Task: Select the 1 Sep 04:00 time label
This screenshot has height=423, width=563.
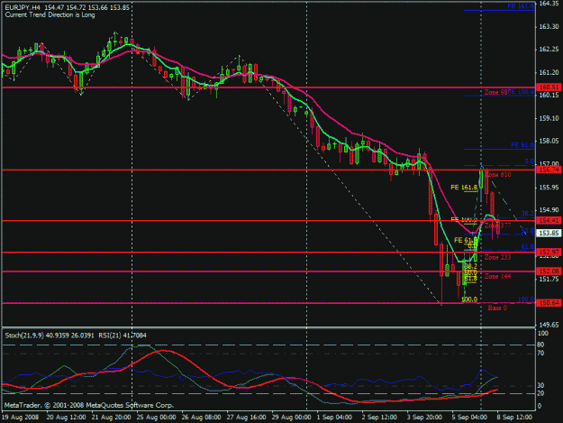Action: tap(334, 418)
